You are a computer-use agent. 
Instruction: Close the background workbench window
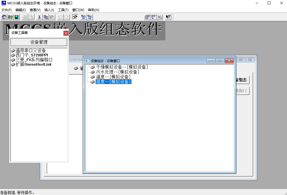coord(250,60)
